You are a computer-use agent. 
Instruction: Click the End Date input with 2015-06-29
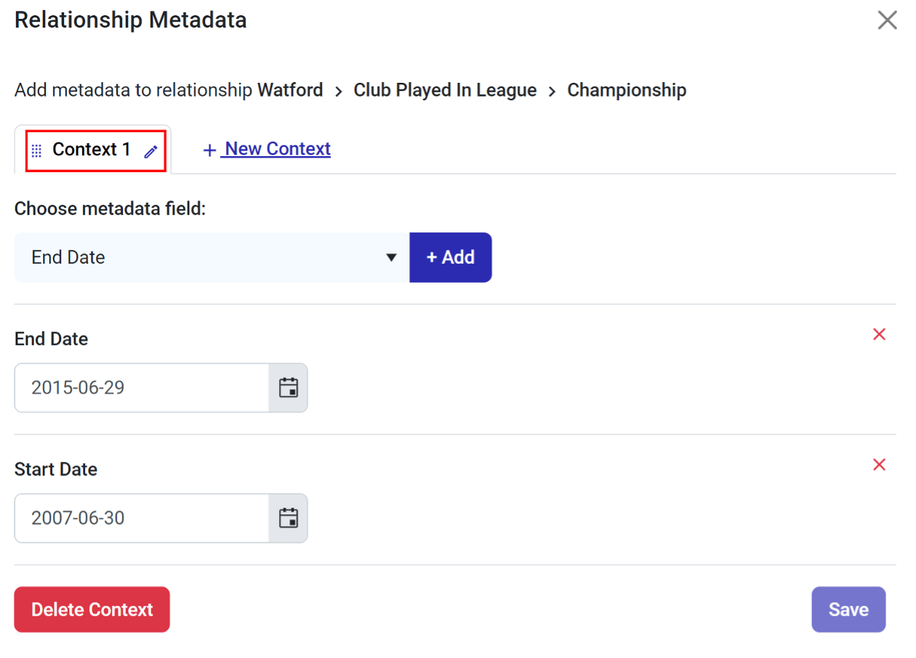142,388
